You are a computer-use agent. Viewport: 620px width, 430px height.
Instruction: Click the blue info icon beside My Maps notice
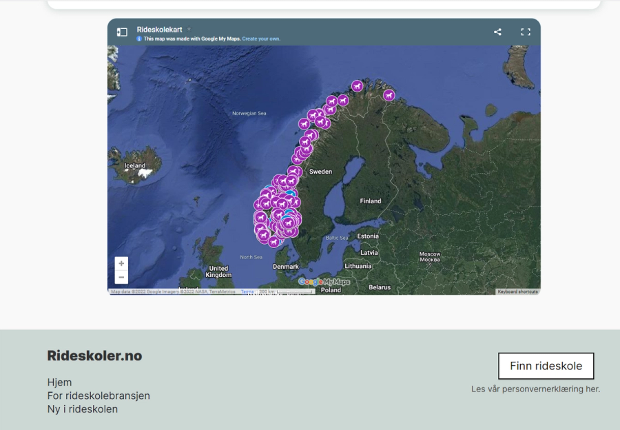(139, 39)
